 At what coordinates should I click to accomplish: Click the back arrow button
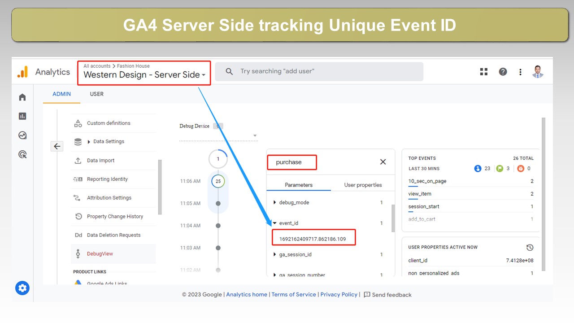click(57, 146)
